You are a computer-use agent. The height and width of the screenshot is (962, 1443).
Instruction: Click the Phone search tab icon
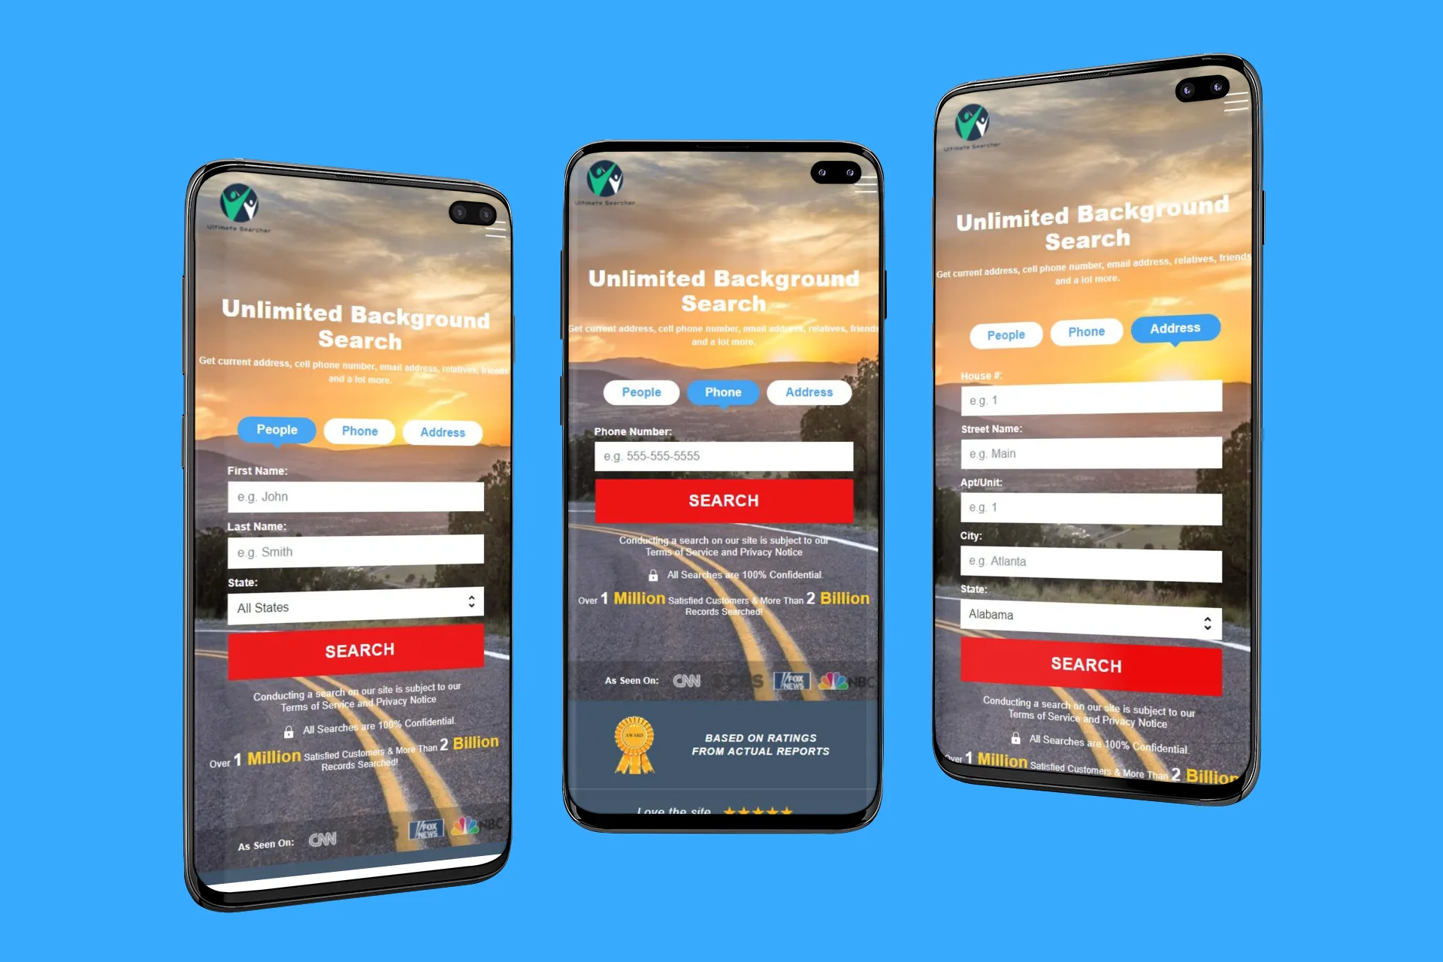[x=721, y=392]
